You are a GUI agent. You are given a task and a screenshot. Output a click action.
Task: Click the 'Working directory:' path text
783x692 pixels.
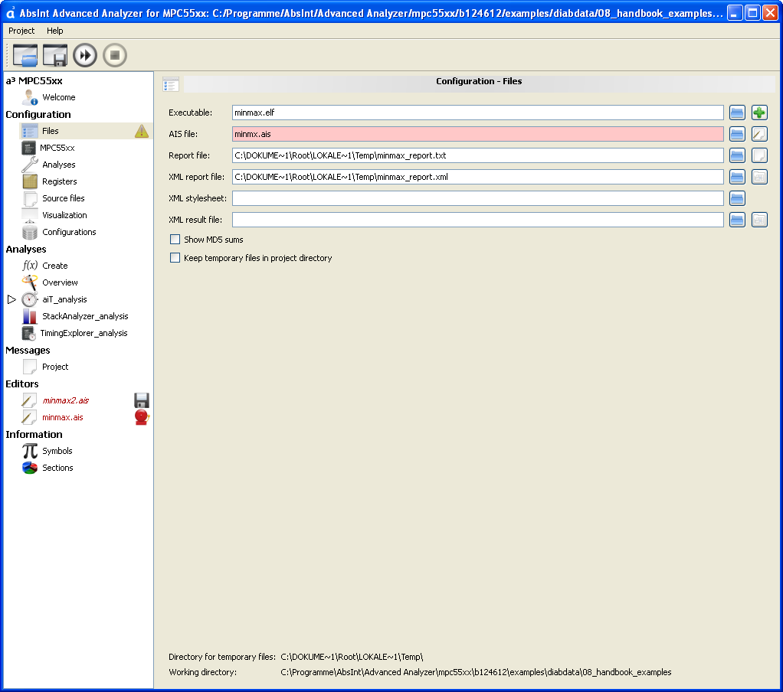coord(476,673)
